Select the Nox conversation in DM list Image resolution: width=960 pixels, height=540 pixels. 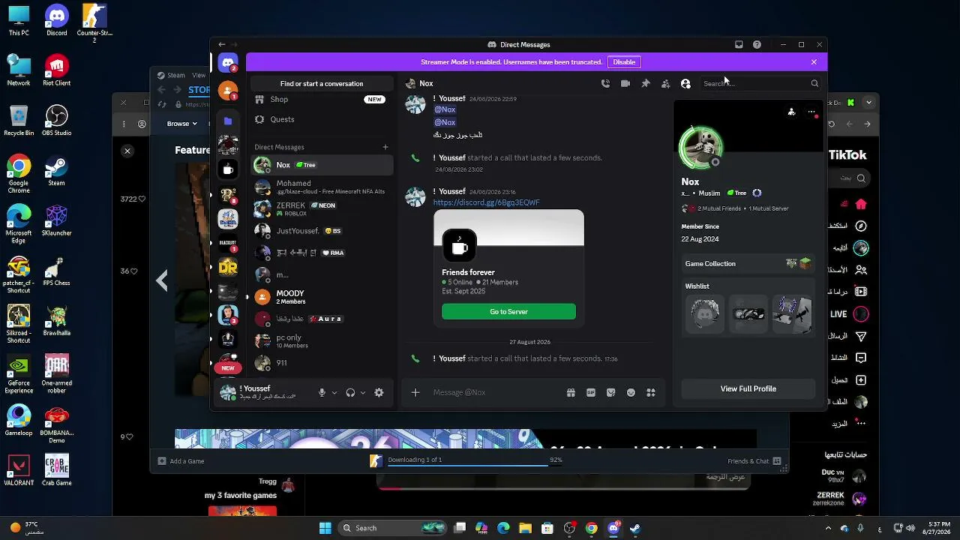pyautogui.click(x=322, y=165)
